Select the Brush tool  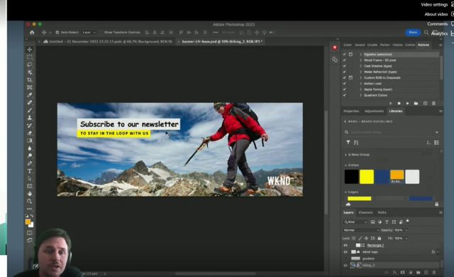(30, 110)
